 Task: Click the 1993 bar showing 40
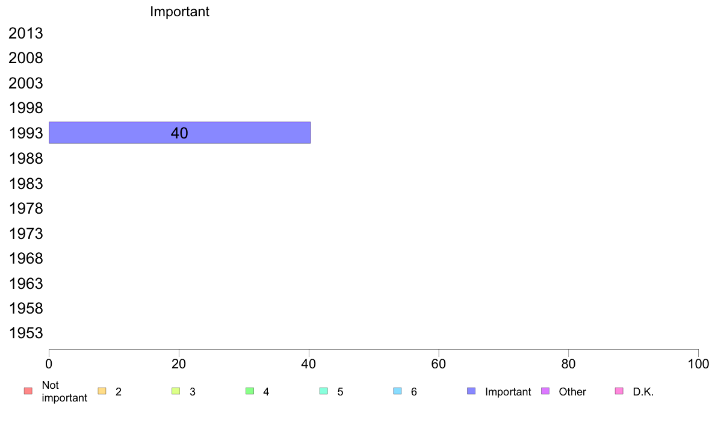coord(180,133)
